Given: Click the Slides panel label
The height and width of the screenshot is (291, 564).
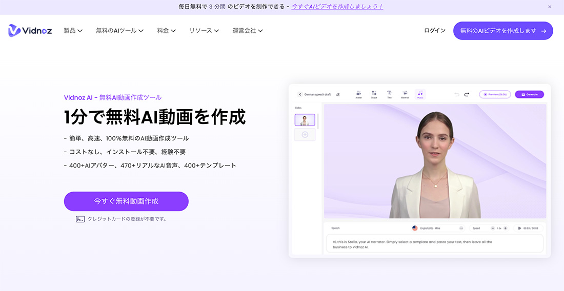Looking at the screenshot, I should pyautogui.click(x=298, y=108).
